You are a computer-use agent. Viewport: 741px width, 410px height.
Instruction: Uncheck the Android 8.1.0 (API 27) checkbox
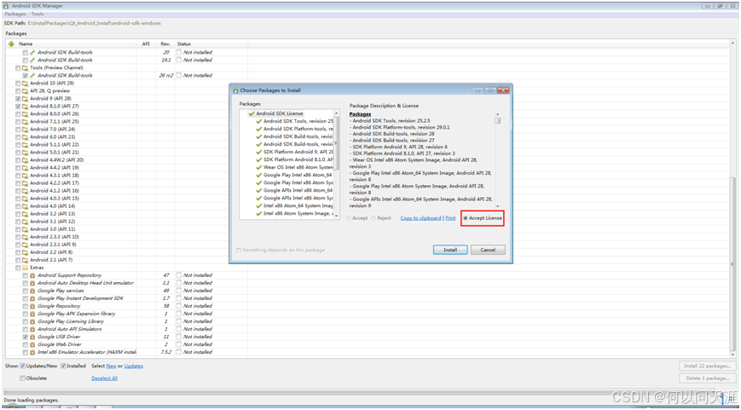(x=18, y=107)
